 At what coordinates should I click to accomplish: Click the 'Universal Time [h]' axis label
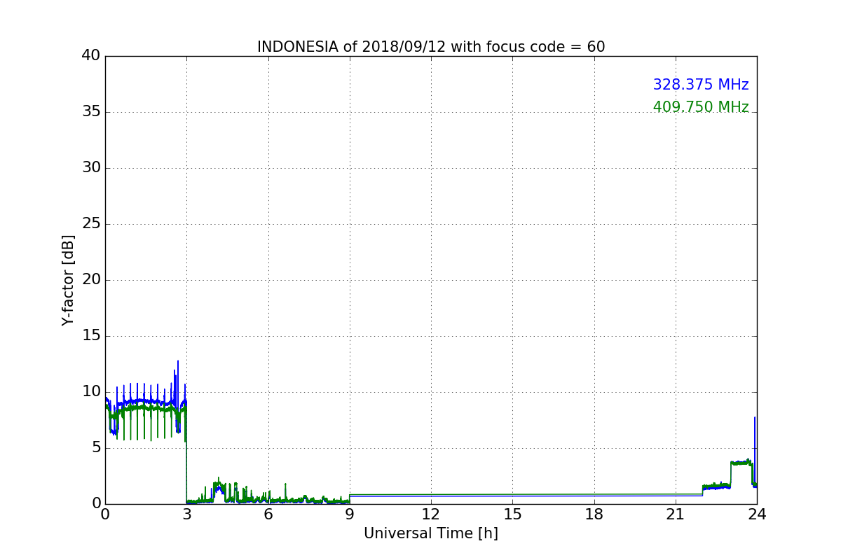pyautogui.click(x=431, y=533)
